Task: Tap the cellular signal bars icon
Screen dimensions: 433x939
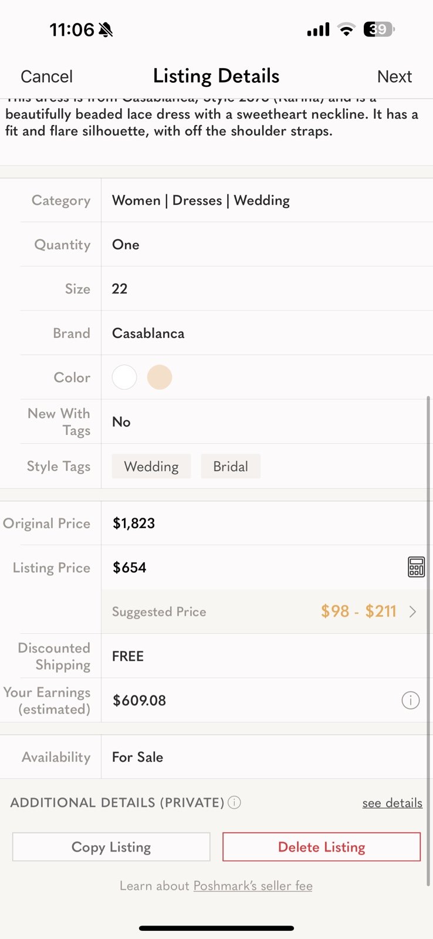Action: point(319,30)
